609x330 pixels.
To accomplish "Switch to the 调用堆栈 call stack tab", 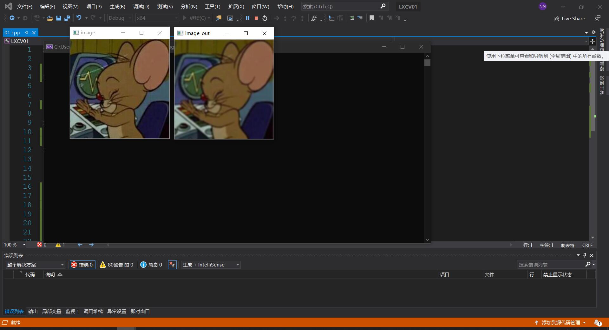I will pos(93,311).
